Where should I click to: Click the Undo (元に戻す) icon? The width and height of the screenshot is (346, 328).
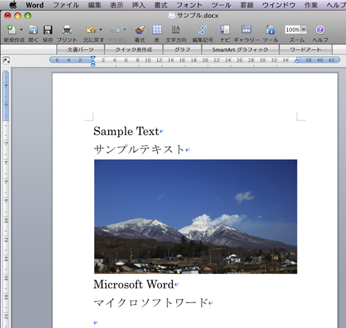[91, 30]
